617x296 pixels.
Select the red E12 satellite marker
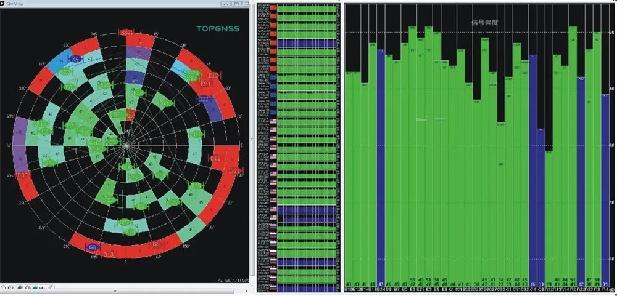click(x=213, y=75)
